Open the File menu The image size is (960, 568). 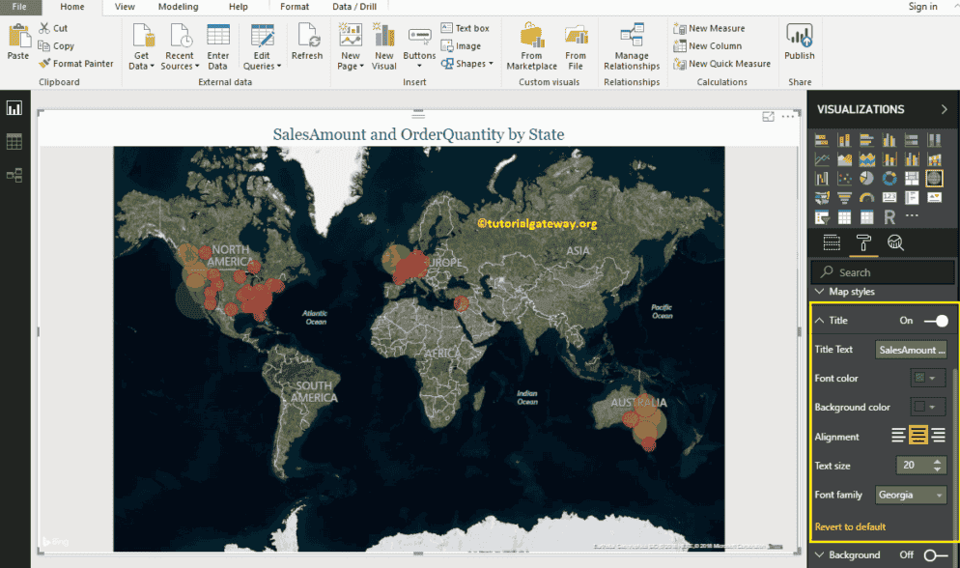(x=19, y=7)
